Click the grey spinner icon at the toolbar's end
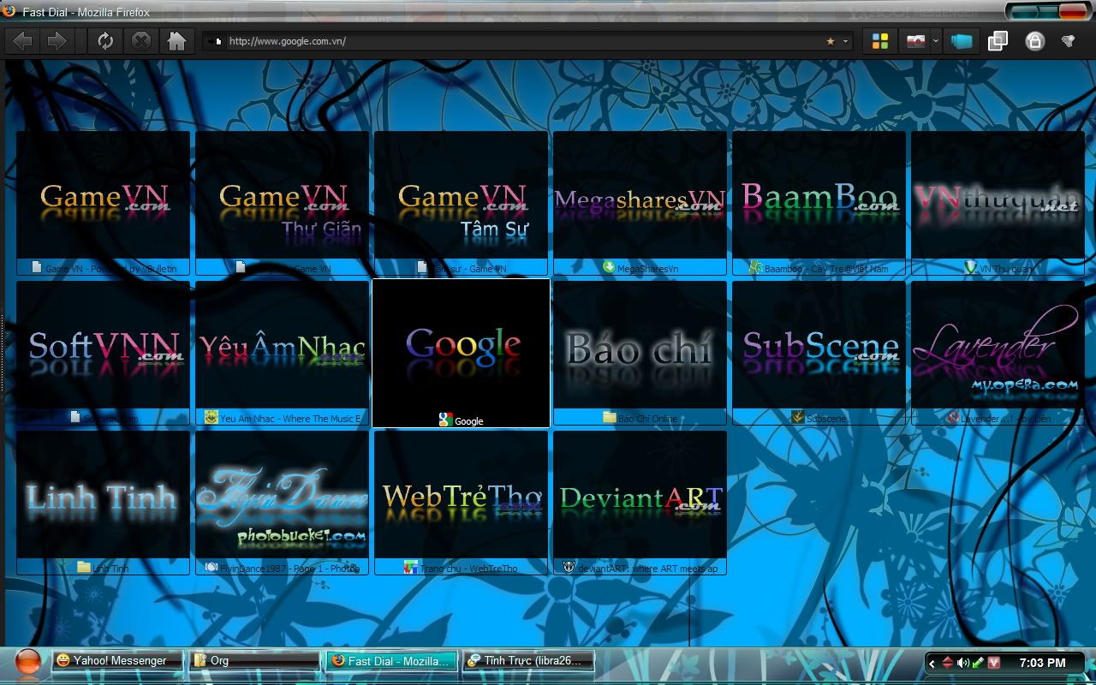1096x685 pixels. (1068, 41)
